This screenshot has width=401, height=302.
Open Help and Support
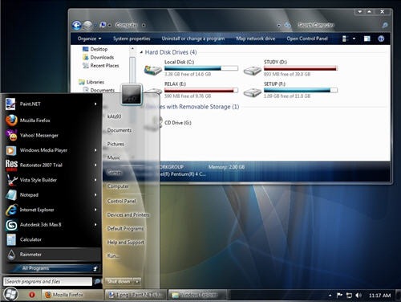[x=126, y=243]
